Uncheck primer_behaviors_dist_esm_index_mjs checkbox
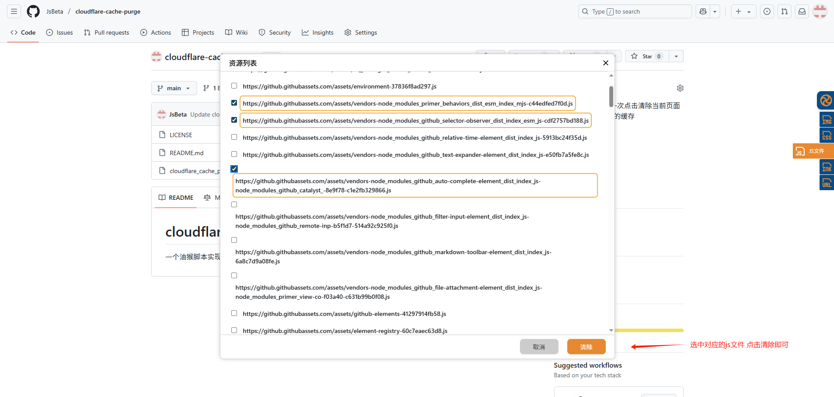The width and height of the screenshot is (834, 397). click(234, 103)
